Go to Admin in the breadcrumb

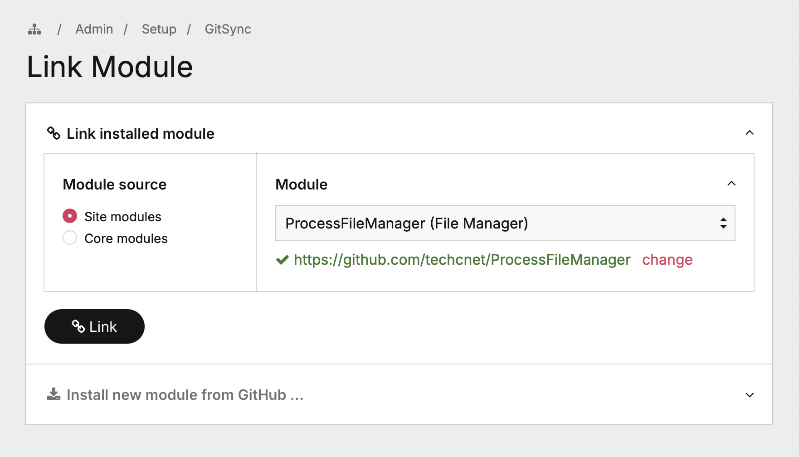click(94, 29)
